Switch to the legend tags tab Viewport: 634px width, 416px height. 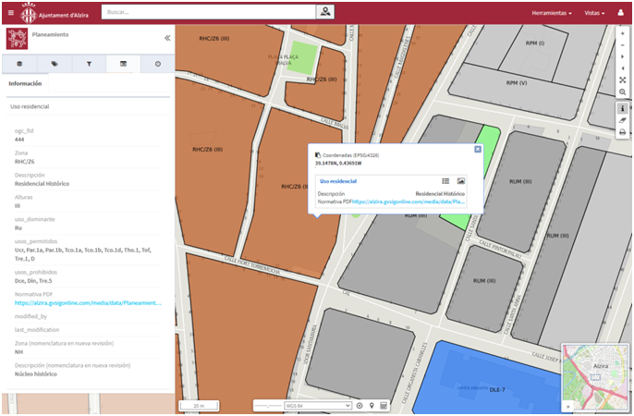(55, 64)
